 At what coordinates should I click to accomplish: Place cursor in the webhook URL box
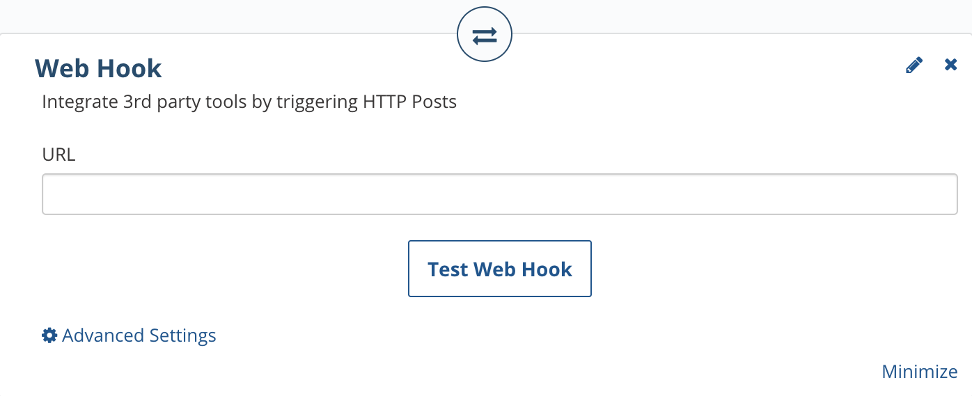point(500,194)
